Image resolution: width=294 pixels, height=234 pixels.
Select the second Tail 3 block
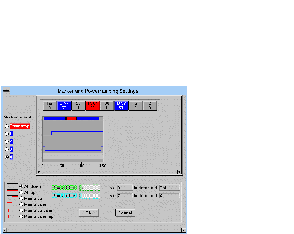[x=136, y=106]
